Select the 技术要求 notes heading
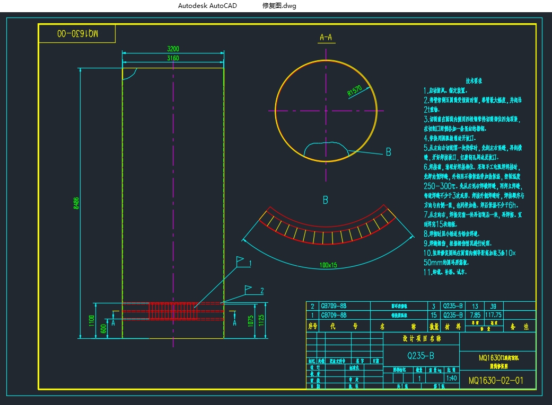Image resolution: width=552 pixels, height=405 pixels. (x=474, y=81)
